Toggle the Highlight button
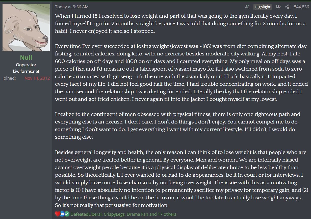Screen dimensions: 311x219 (263, 7)
